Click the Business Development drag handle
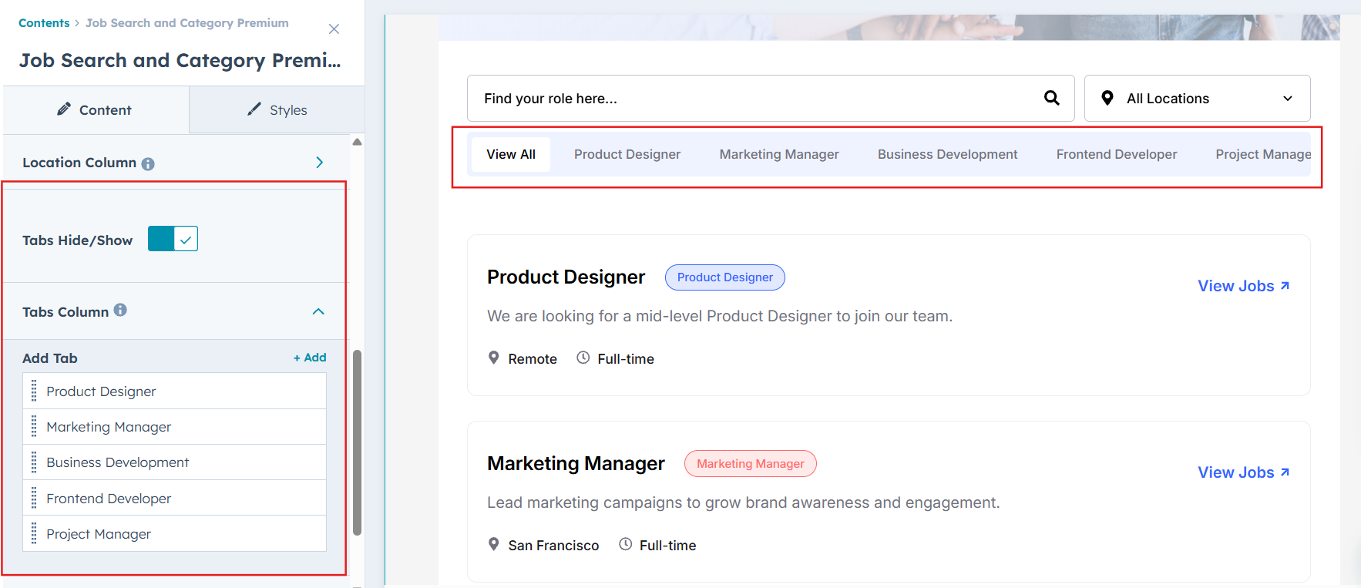The width and height of the screenshot is (1361, 588). (34, 462)
